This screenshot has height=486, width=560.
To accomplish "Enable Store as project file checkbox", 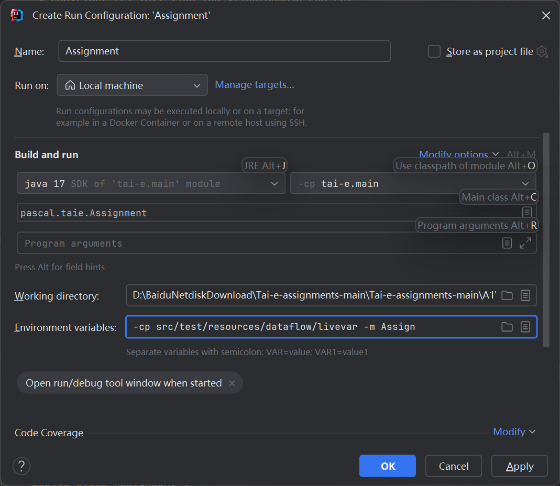I will [x=434, y=51].
